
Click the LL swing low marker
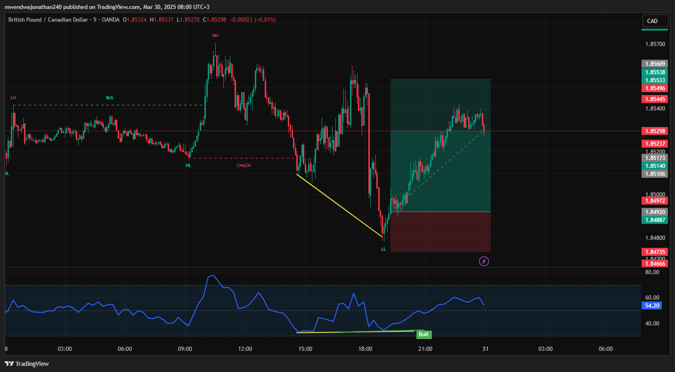pyautogui.click(x=383, y=249)
